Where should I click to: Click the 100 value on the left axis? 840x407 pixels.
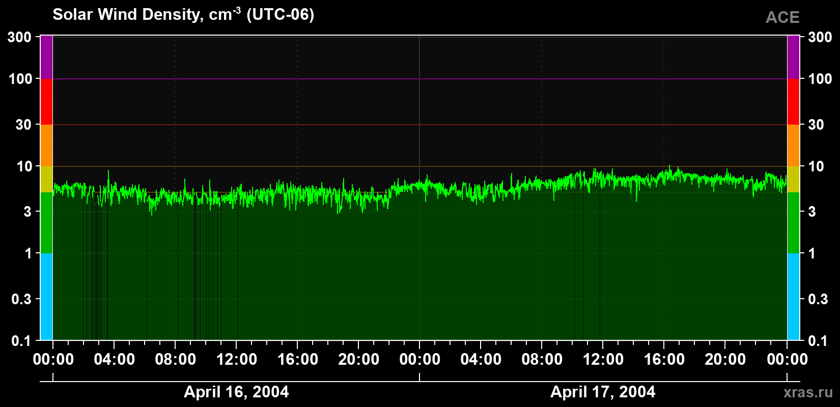click(x=21, y=79)
